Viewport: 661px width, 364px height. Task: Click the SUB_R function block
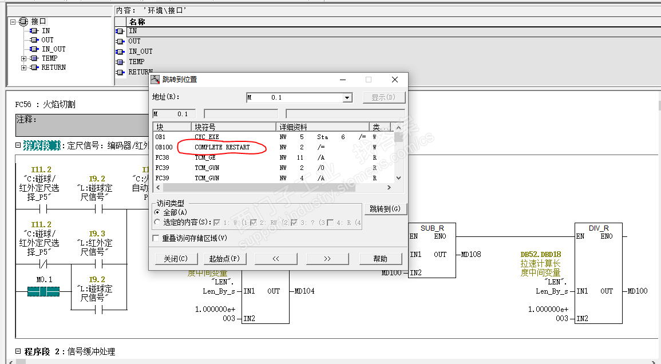pos(432,250)
